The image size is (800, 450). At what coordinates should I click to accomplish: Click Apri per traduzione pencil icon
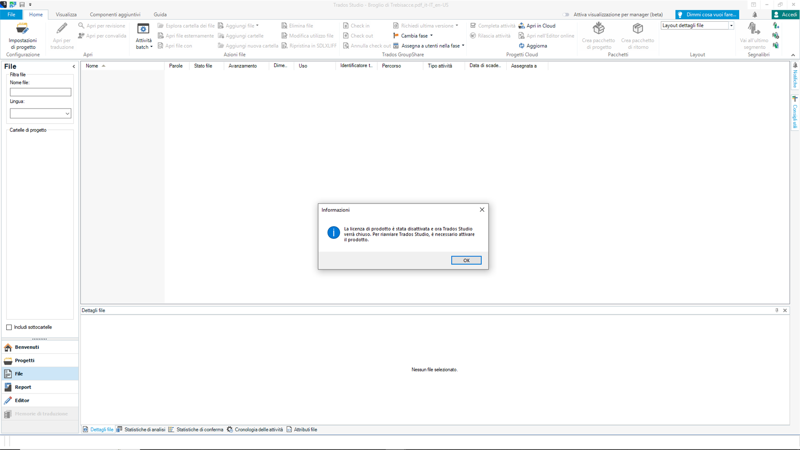(62, 29)
